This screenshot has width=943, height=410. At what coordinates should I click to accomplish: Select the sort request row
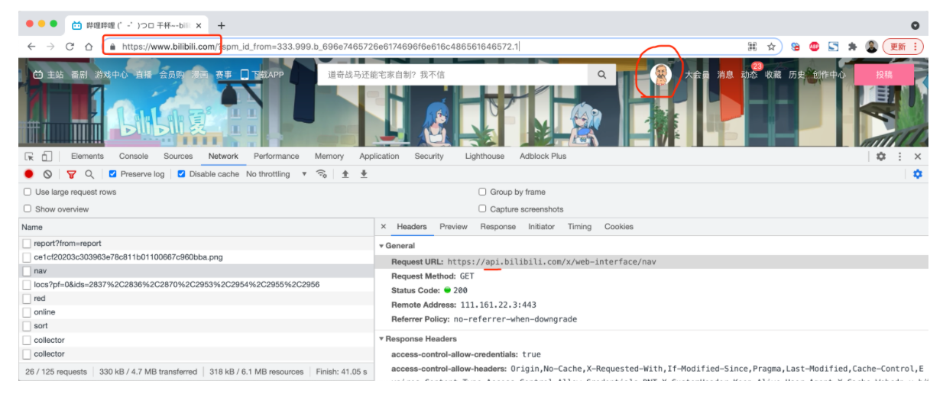pos(196,326)
